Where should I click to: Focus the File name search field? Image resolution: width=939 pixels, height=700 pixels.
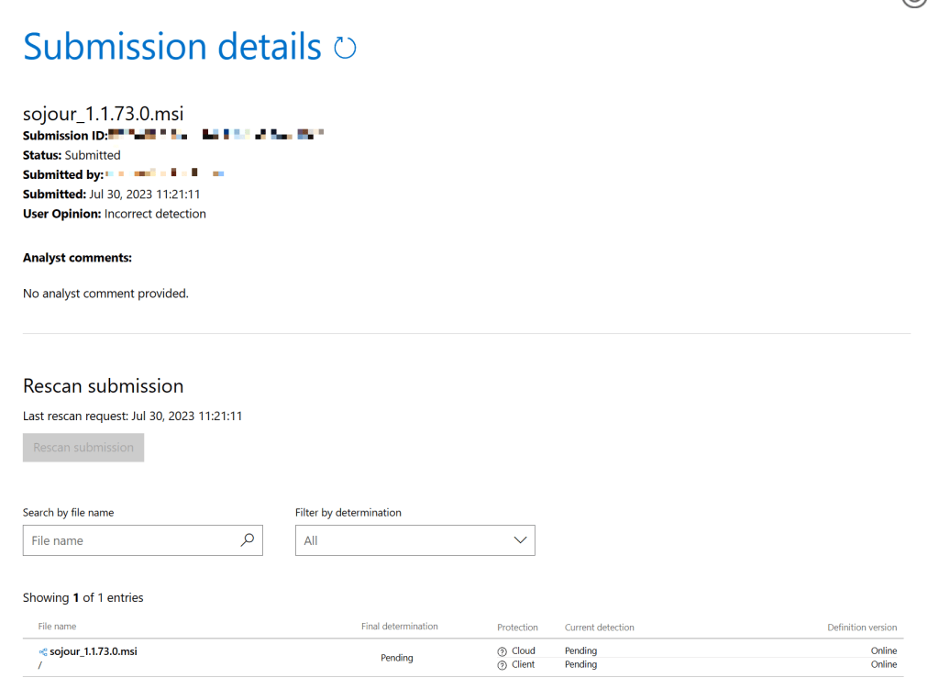(x=128, y=540)
